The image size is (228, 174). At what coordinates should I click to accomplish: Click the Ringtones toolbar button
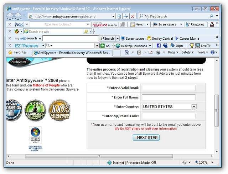(x=195, y=25)
